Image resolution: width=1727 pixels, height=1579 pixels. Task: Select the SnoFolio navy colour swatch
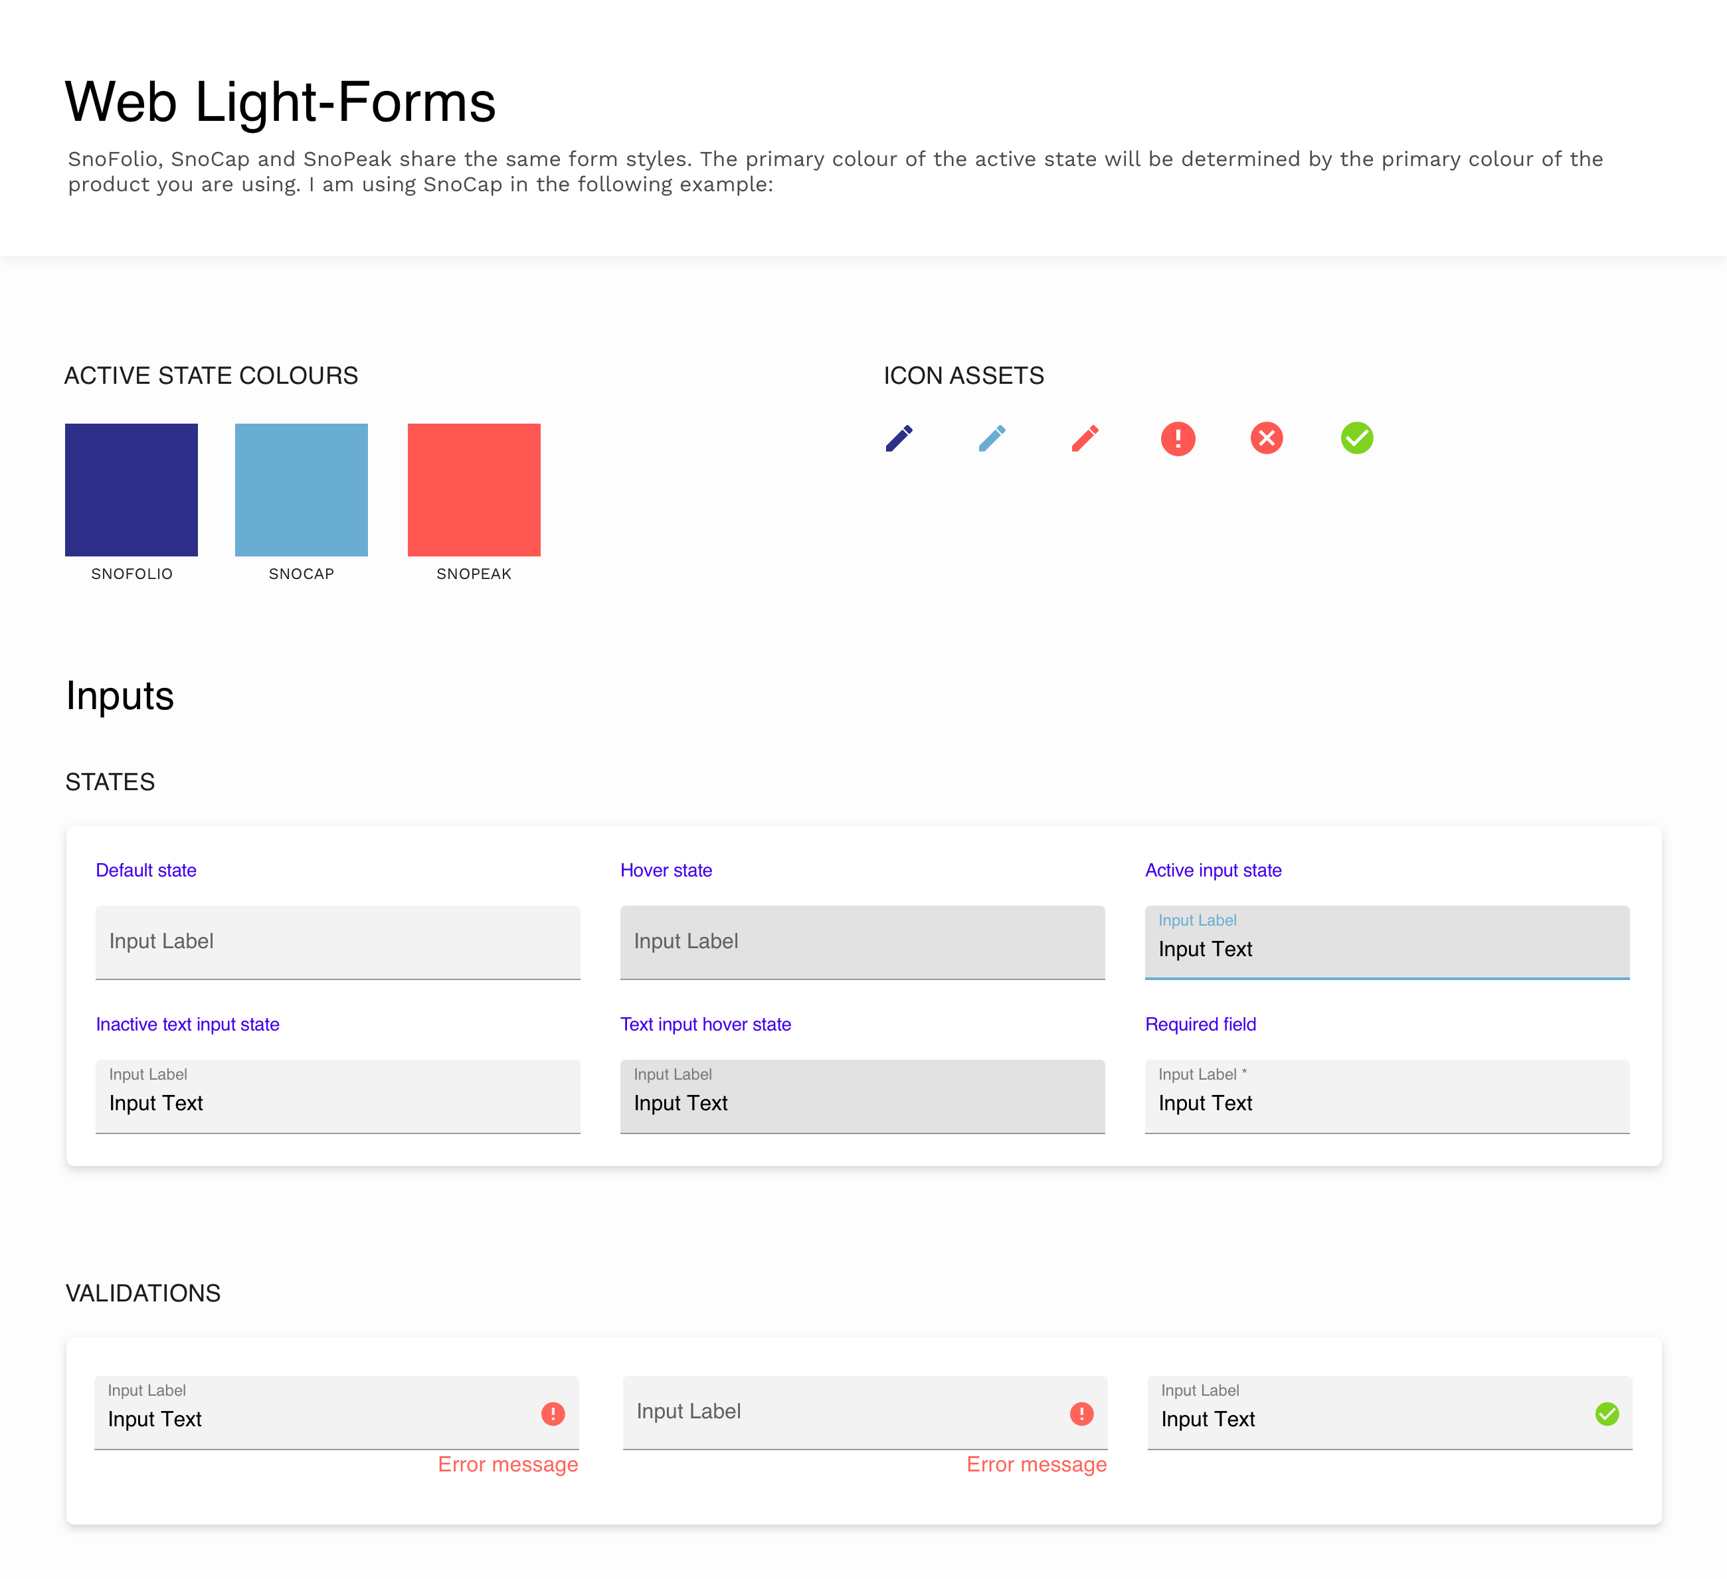click(x=131, y=490)
